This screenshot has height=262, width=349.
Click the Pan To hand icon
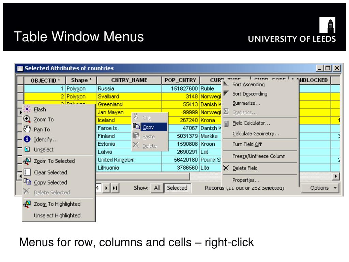pyautogui.click(x=27, y=129)
